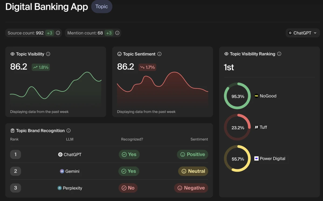Click the smiley icon beside Topic Sentiment
Viewport: 323px width, 201px height.
(x=119, y=54)
